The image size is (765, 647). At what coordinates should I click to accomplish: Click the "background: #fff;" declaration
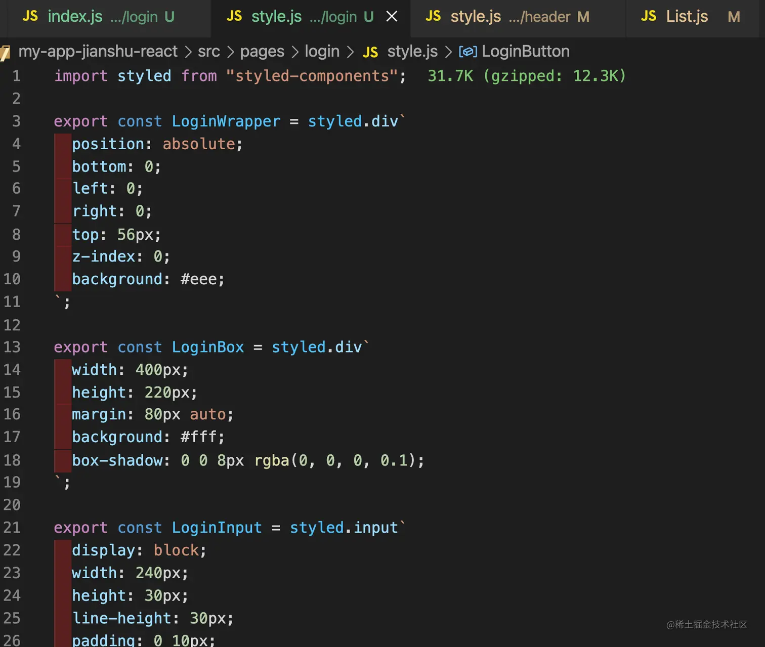148,437
